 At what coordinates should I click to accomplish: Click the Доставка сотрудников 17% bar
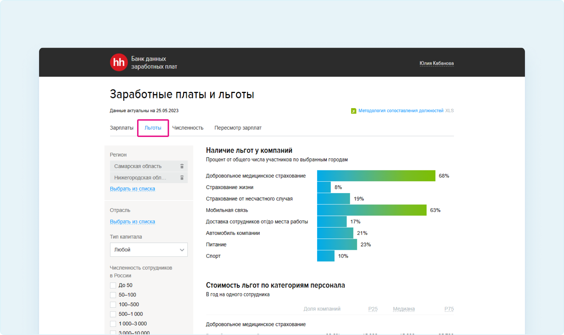click(332, 221)
